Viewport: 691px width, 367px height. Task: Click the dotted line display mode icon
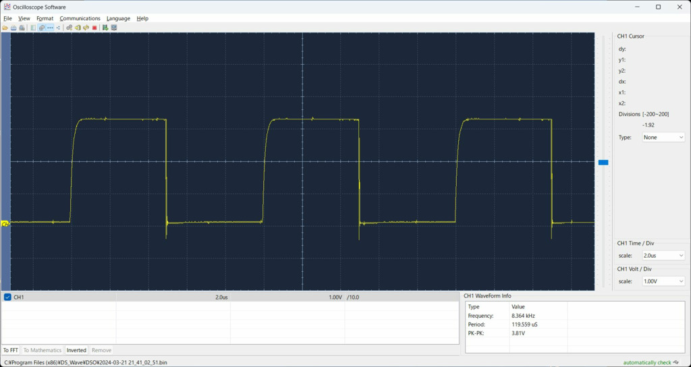(x=50, y=27)
